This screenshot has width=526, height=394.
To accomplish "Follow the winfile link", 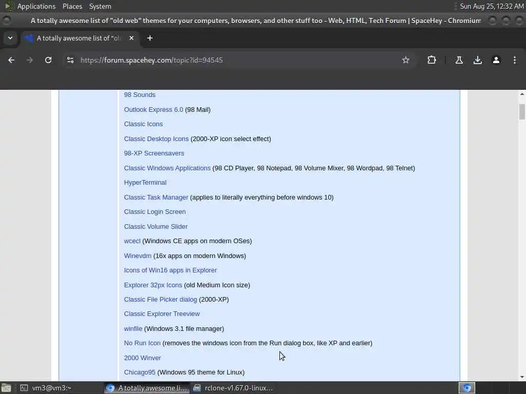I will coord(133,329).
